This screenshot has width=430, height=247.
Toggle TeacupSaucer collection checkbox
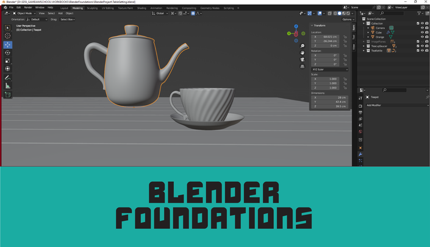click(x=418, y=46)
